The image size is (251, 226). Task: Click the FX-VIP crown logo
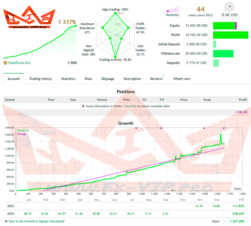tap(29, 18)
